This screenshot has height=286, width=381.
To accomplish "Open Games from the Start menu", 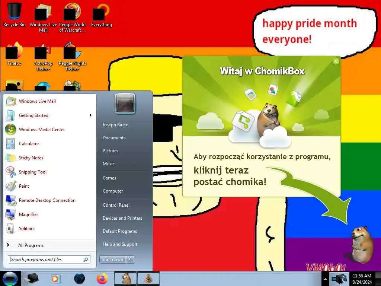I will 109,178.
